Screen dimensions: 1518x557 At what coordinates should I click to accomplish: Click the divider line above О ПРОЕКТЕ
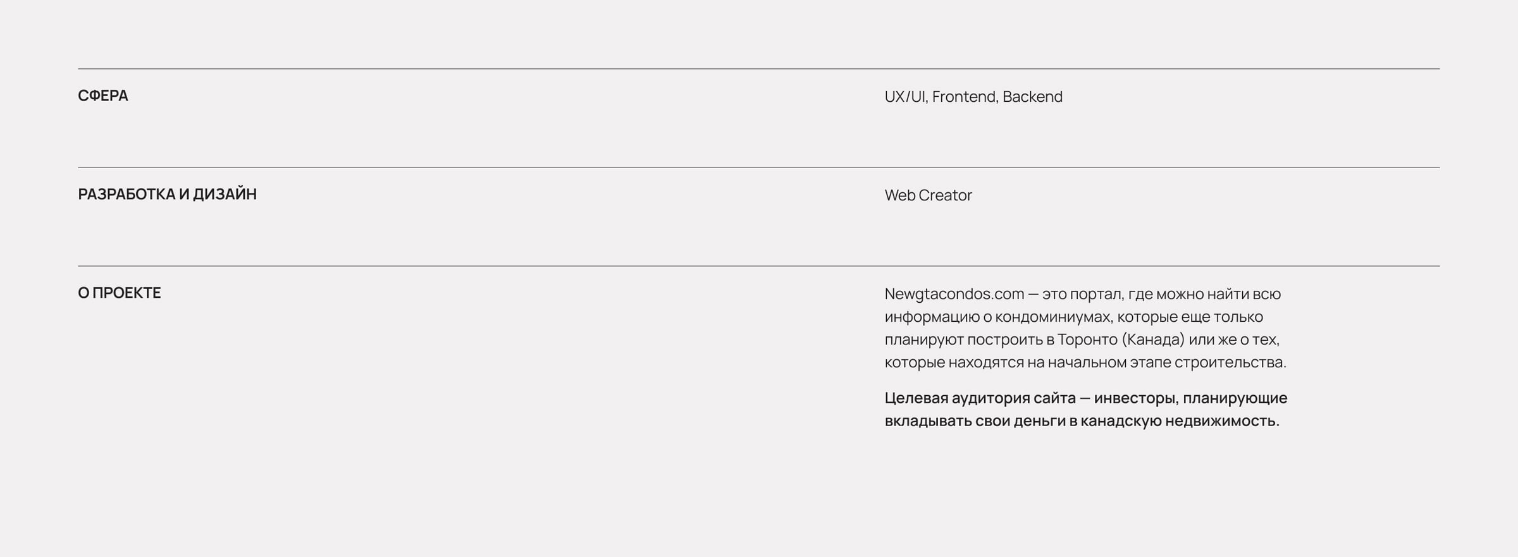(x=759, y=266)
